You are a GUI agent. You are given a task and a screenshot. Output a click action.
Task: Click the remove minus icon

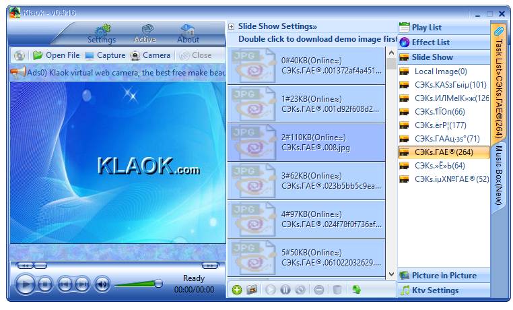319,290
